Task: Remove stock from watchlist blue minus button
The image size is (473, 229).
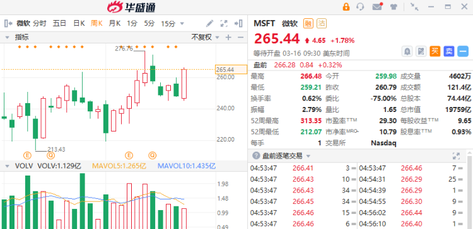Action: [462, 52]
